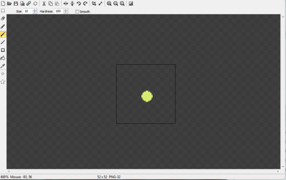Select the Rectangle shape tool
This screenshot has width=286, height=180.
(3, 50)
